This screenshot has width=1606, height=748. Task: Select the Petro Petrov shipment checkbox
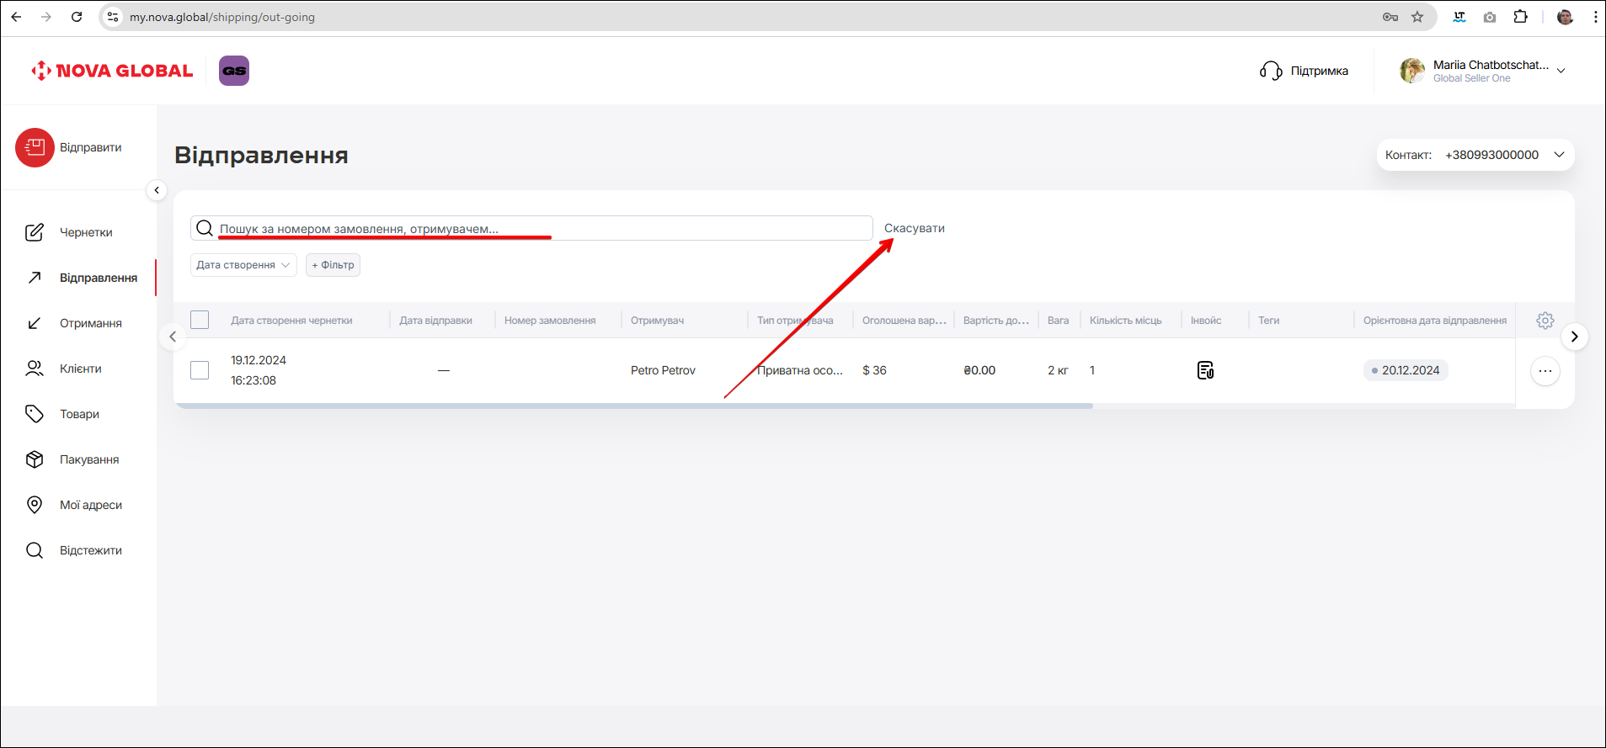[200, 370]
